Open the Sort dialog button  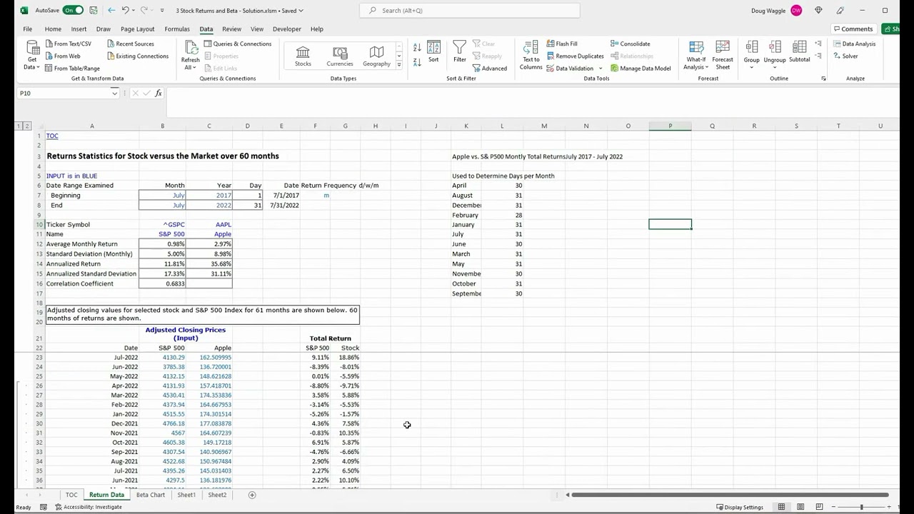point(433,52)
